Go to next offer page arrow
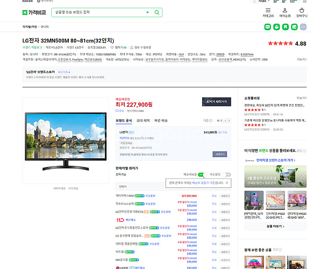 point(229,120)
